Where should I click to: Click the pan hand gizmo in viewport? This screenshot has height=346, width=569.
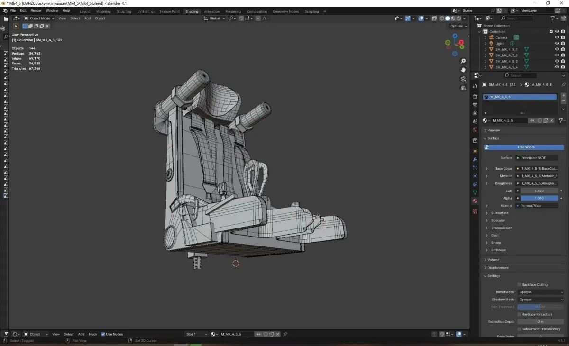click(463, 70)
